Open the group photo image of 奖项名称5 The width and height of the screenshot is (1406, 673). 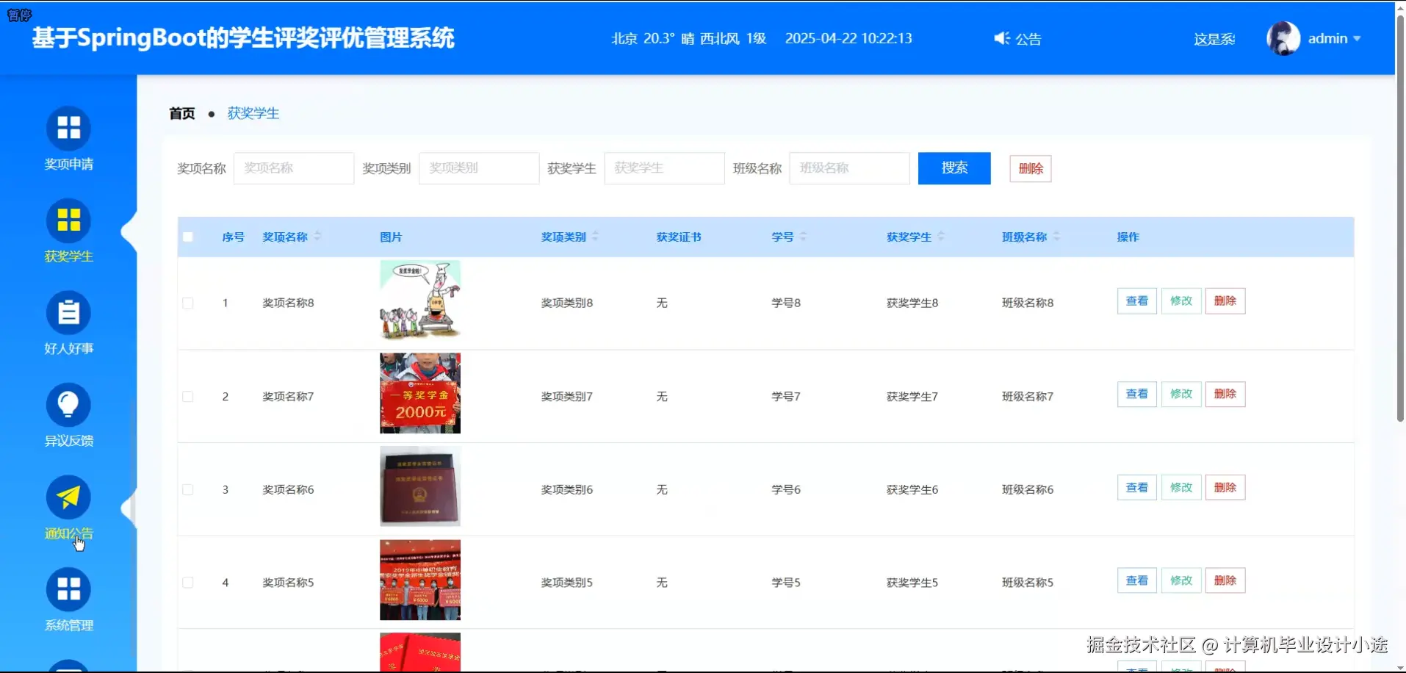click(x=420, y=580)
